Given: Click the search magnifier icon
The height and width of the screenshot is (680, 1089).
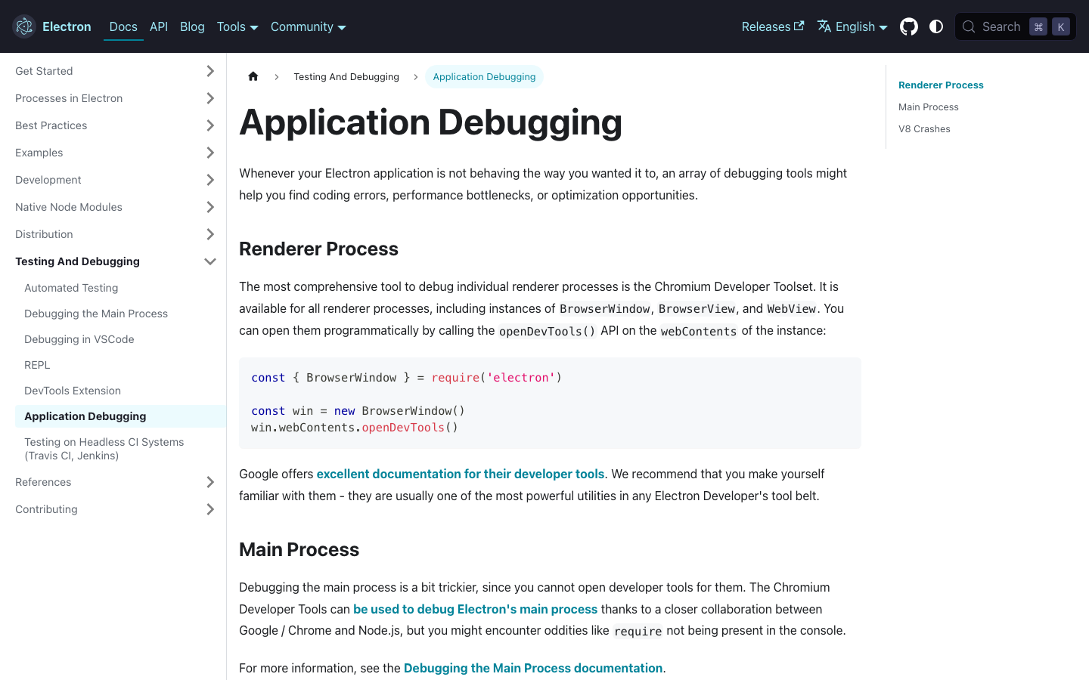Looking at the screenshot, I should [969, 26].
